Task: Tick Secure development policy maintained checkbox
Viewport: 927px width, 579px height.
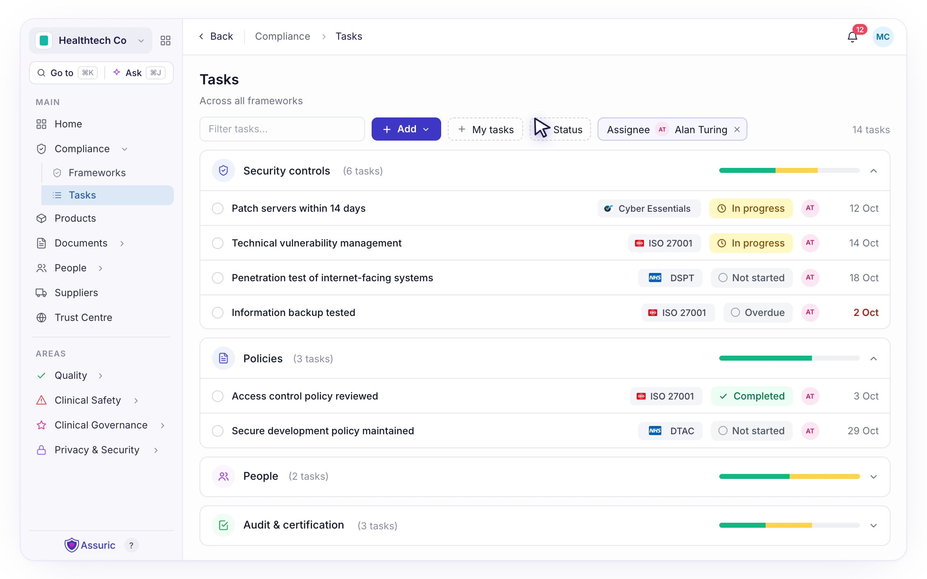Action: (x=218, y=431)
